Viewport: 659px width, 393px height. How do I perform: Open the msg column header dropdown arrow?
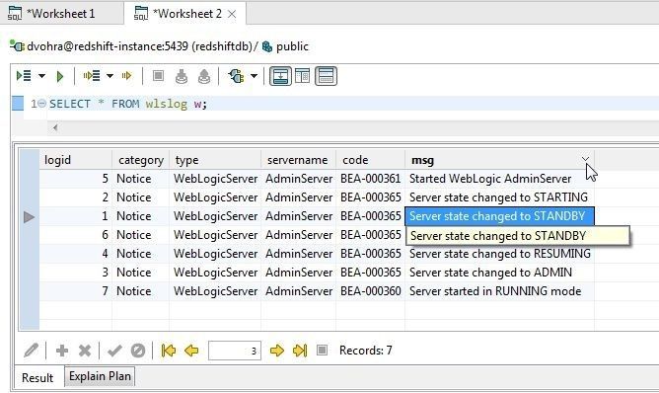(585, 159)
